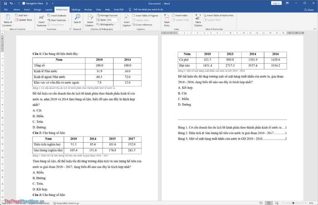Open the Layout ribbon tab
The height and width of the screenshot is (205, 318).
(49, 9)
